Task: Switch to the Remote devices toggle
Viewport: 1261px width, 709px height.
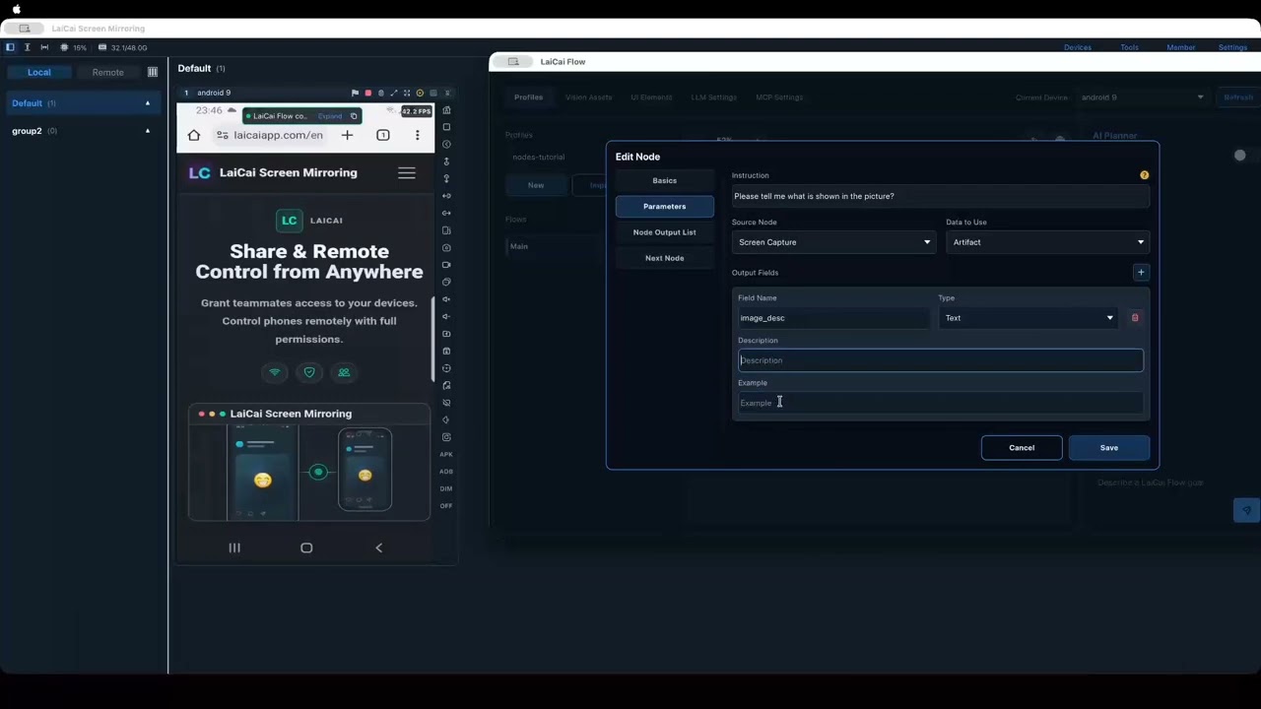Action: point(108,72)
